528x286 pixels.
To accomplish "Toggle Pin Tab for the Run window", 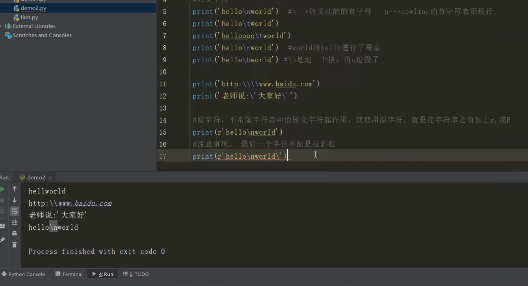I will [x=3, y=238].
